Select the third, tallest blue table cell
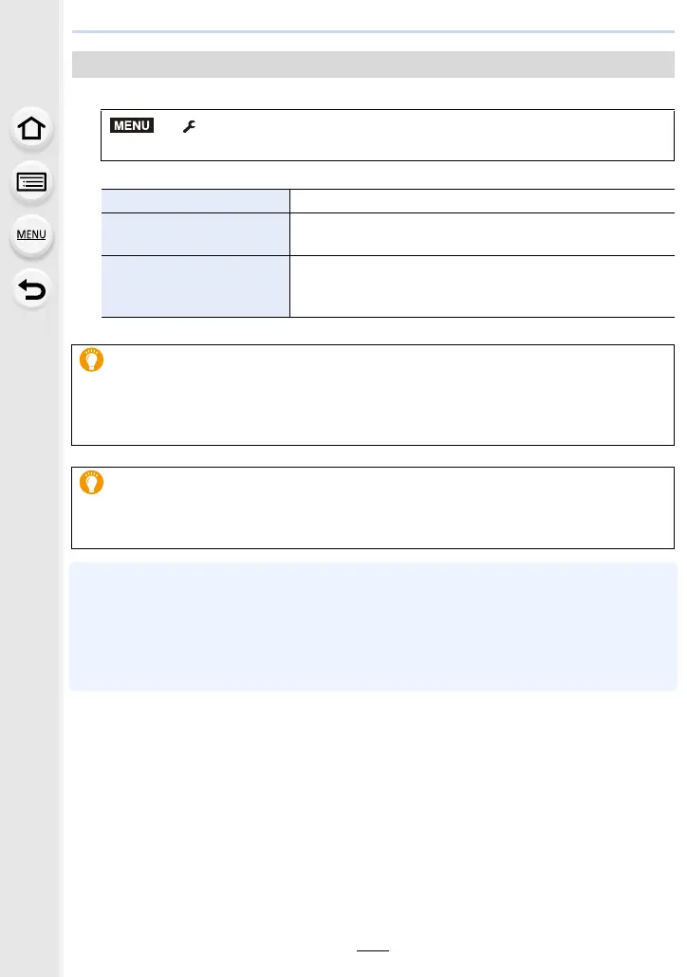The height and width of the screenshot is (977, 687). [195, 286]
